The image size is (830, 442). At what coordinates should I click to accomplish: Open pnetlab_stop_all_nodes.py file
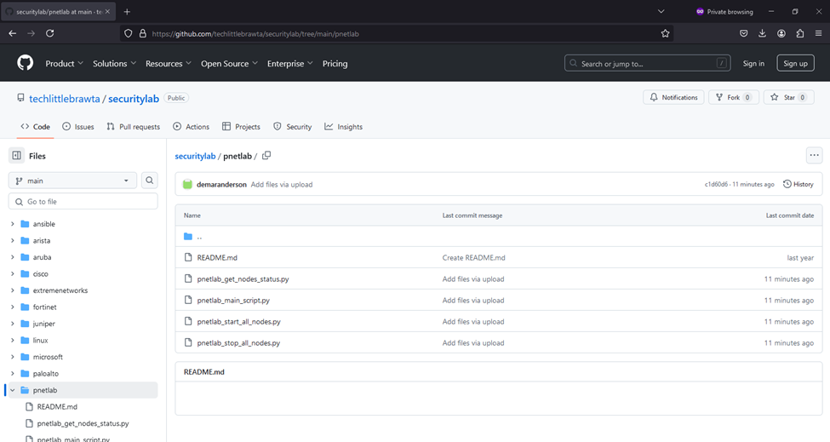click(x=238, y=343)
